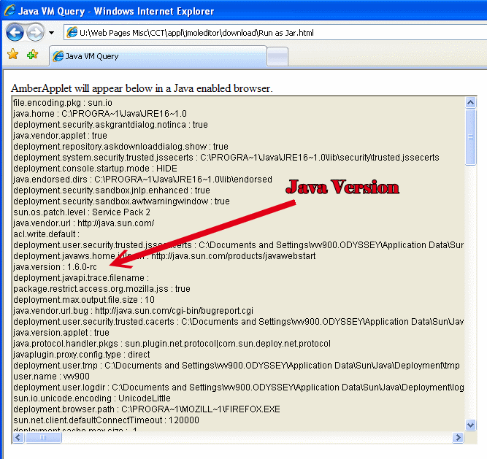Click 'package.restrict.access.org.mozilla.jss : true' line
This screenshot has height=459, width=487.
coord(101,289)
